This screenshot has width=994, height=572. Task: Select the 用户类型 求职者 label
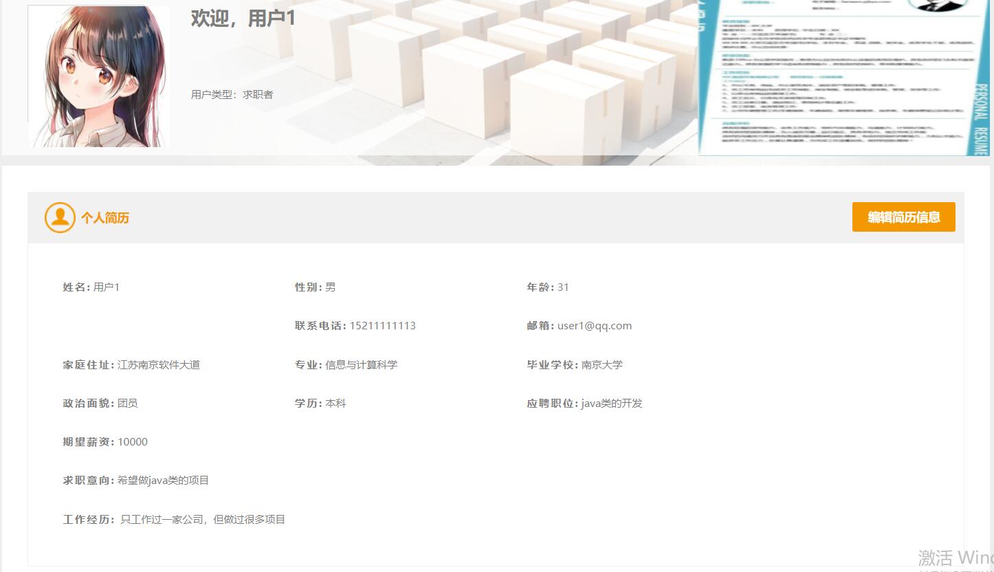click(x=231, y=94)
